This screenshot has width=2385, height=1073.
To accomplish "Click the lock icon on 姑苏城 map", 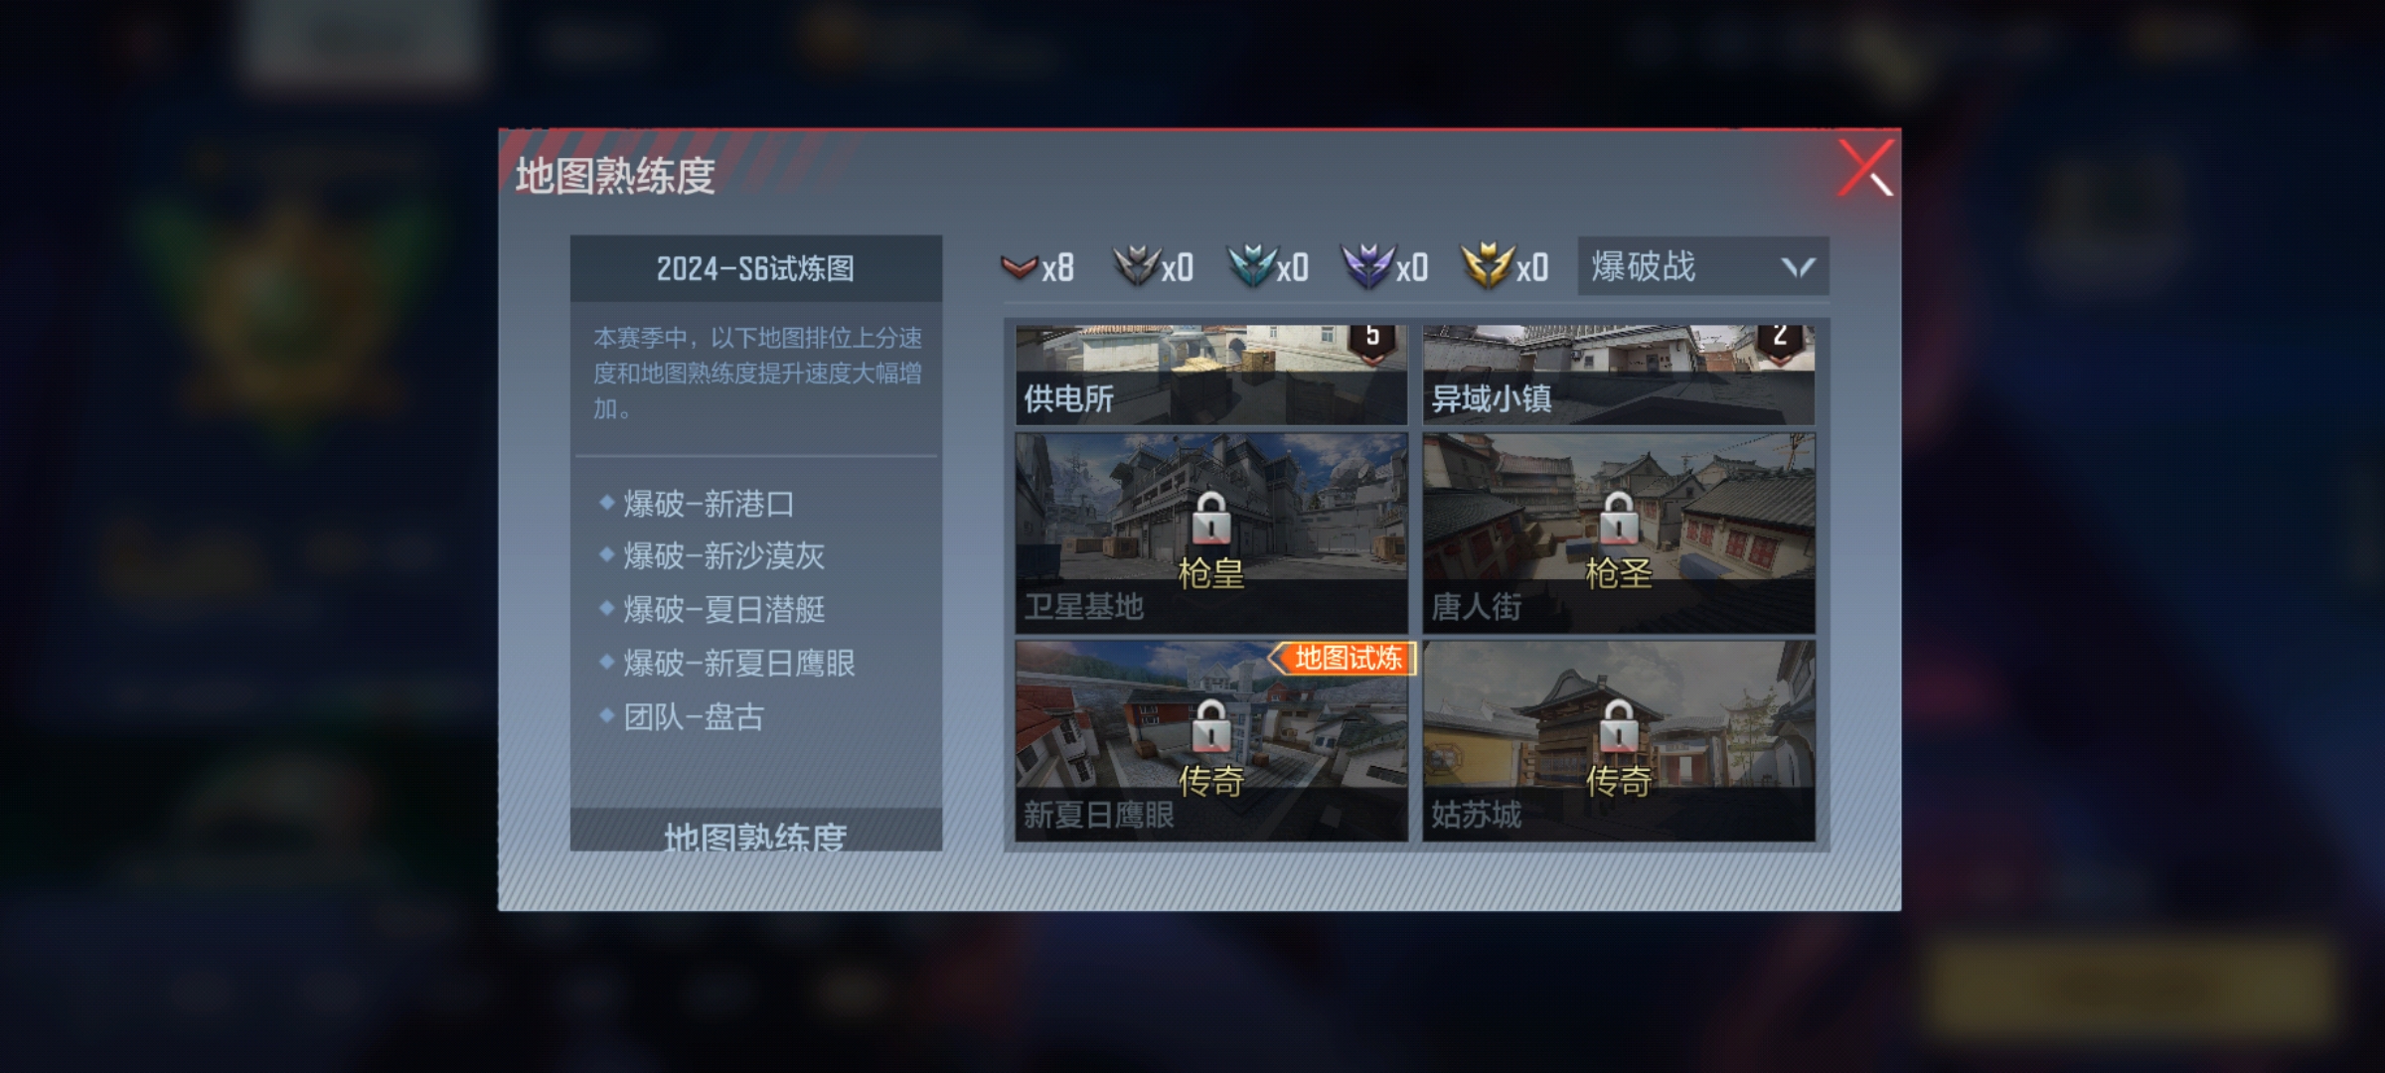I will [1618, 725].
